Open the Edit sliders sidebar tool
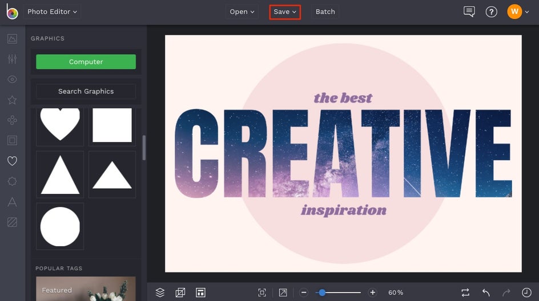This screenshot has height=301, width=539. tap(12, 59)
